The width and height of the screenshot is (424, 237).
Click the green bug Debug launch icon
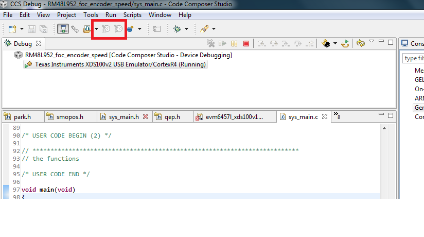(178, 29)
